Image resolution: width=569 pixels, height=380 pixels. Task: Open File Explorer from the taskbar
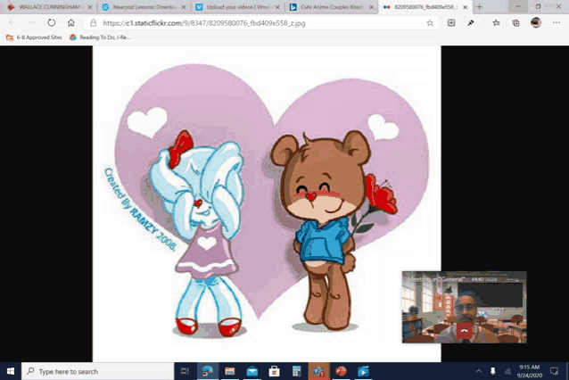(x=230, y=371)
